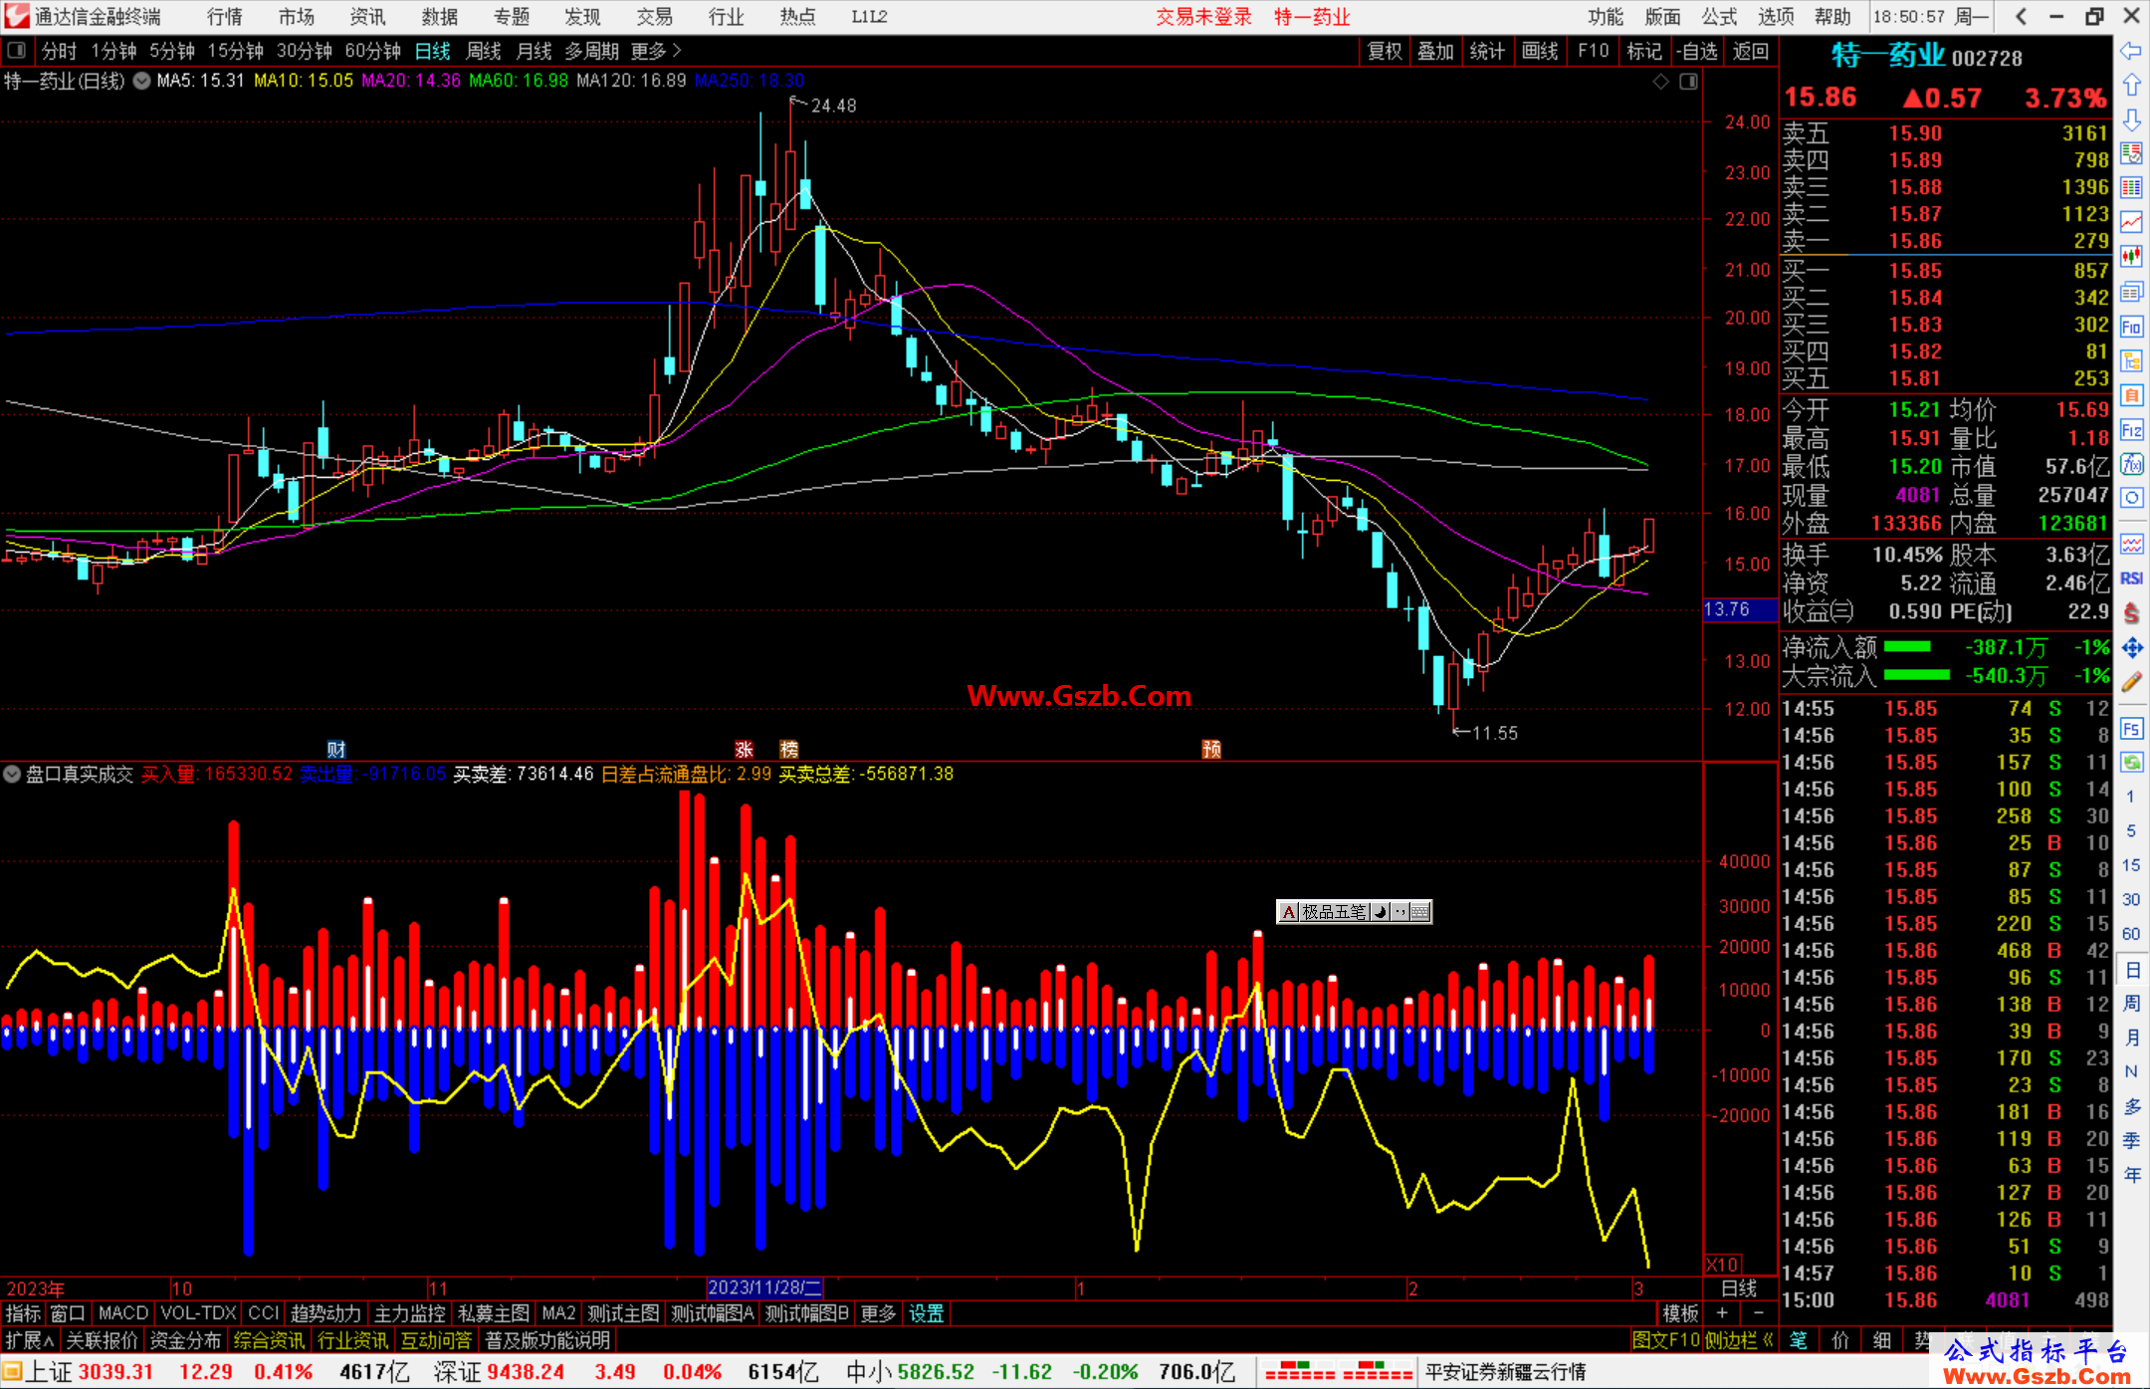Image resolution: width=2150 pixels, height=1389 pixels.
Task: Click the RSI indicator sidebar icon
Action: click(2131, 579)
